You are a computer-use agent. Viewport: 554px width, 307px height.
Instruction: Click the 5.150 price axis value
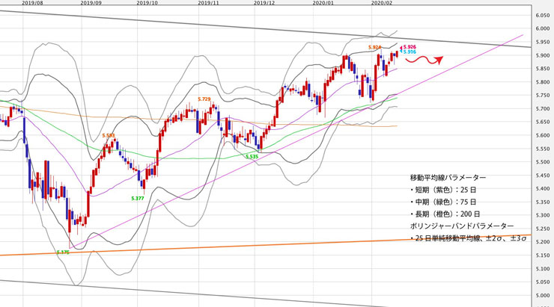tap(542, 255)
